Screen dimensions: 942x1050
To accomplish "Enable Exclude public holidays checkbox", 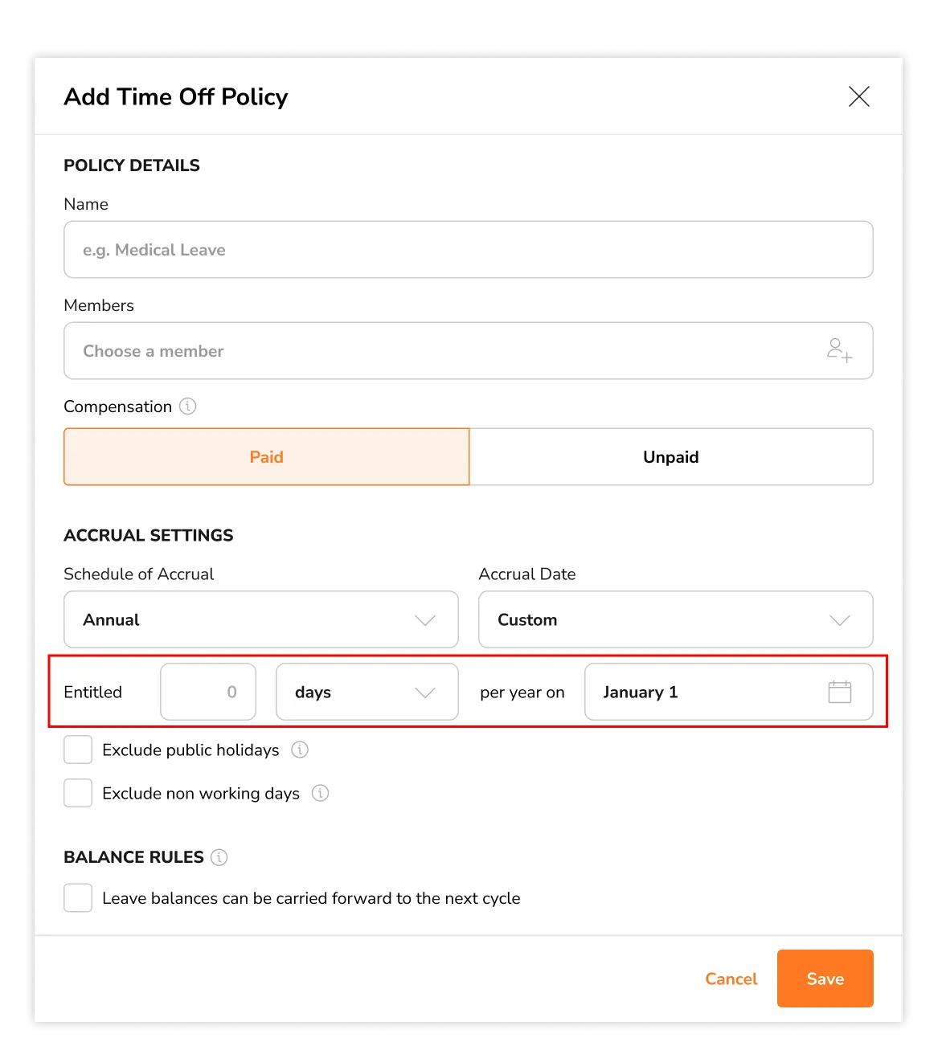I will 78,750.
